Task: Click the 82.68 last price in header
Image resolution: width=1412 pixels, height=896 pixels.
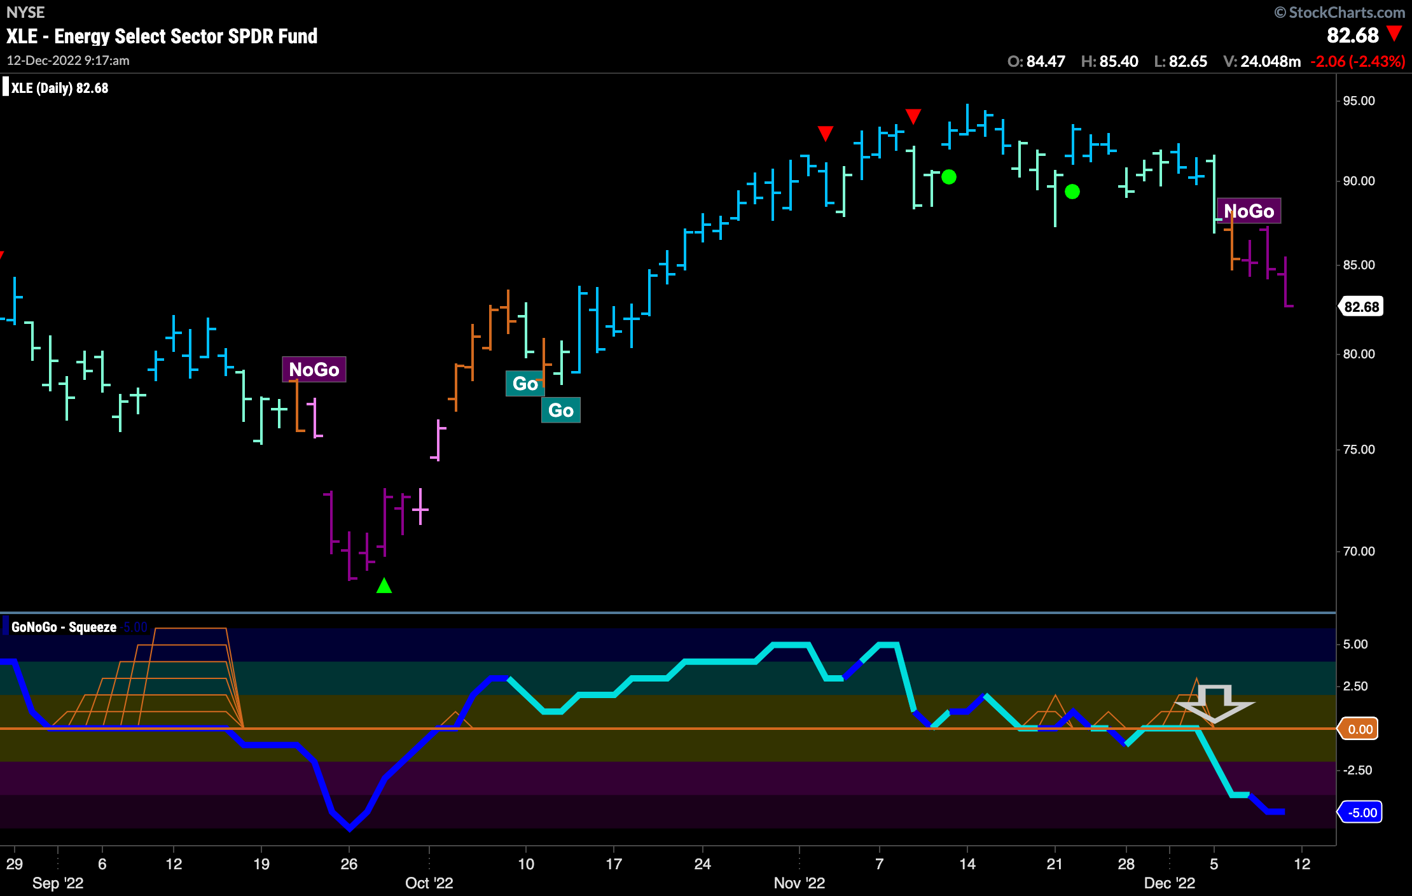Action: 1352,36
